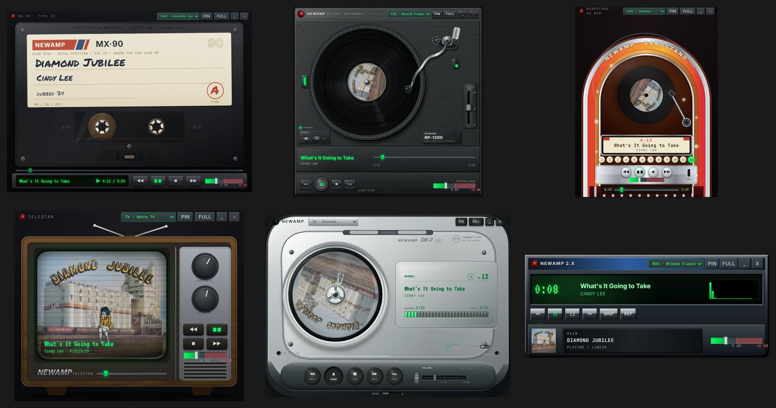
Task: Adjust OUTPUT LEVEL slider on the turntable
Action: pos(454,186)
